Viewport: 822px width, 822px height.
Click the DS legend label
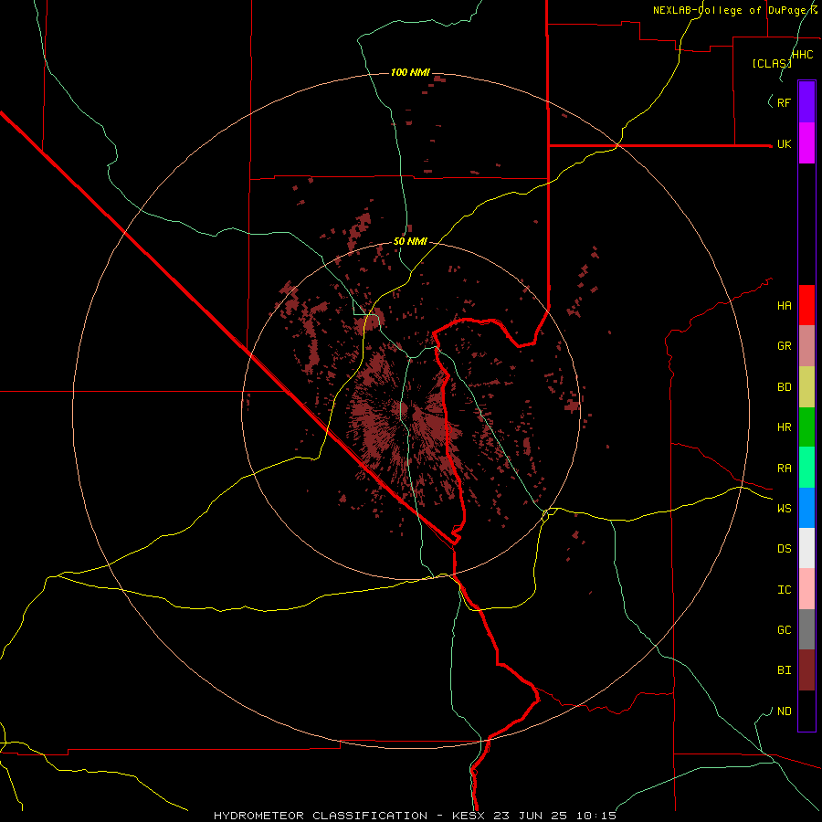point(785,549)
